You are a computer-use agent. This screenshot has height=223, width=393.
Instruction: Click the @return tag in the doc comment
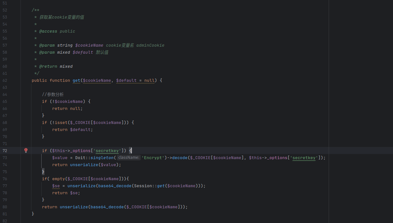48,66
